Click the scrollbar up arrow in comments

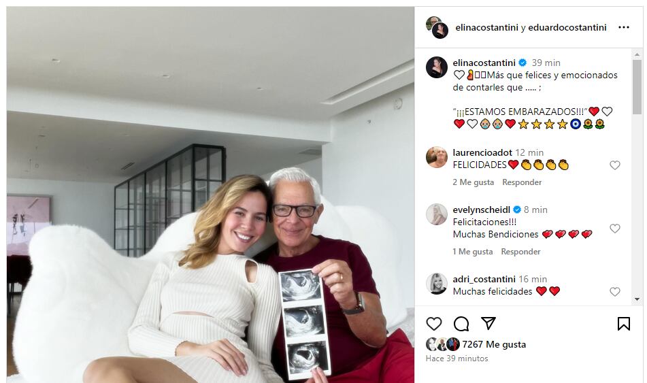pos(637,54)
